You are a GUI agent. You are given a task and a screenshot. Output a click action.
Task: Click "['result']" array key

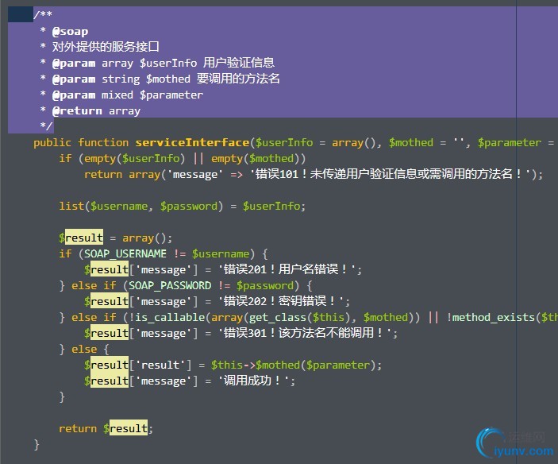tap(160, 365)
